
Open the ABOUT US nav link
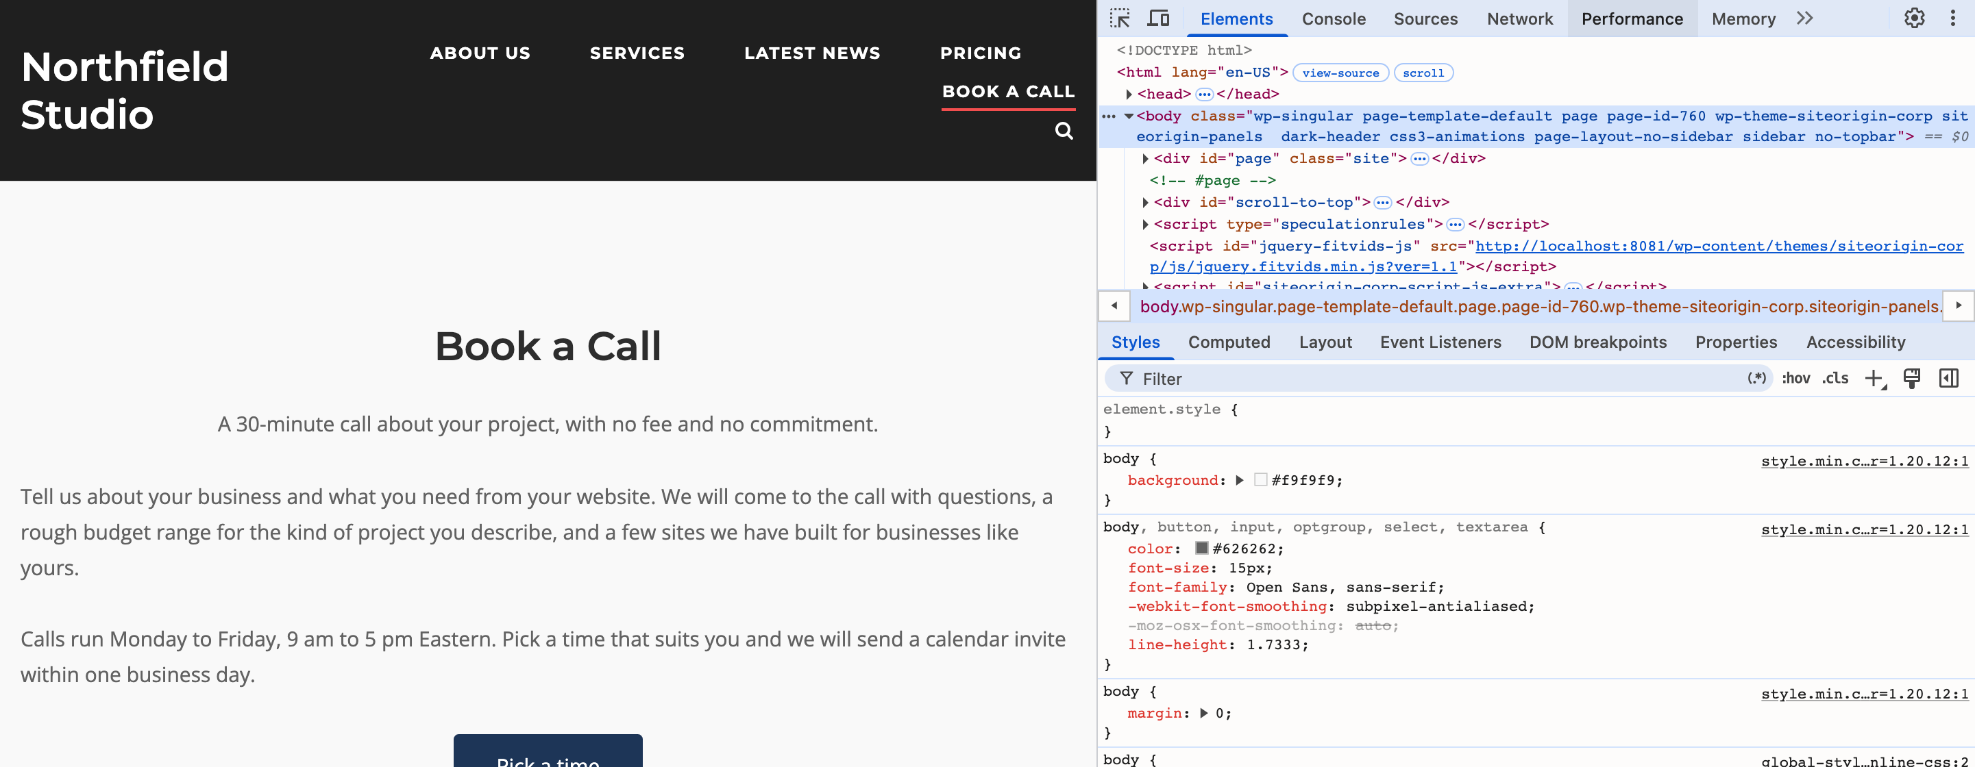(480, 53)
